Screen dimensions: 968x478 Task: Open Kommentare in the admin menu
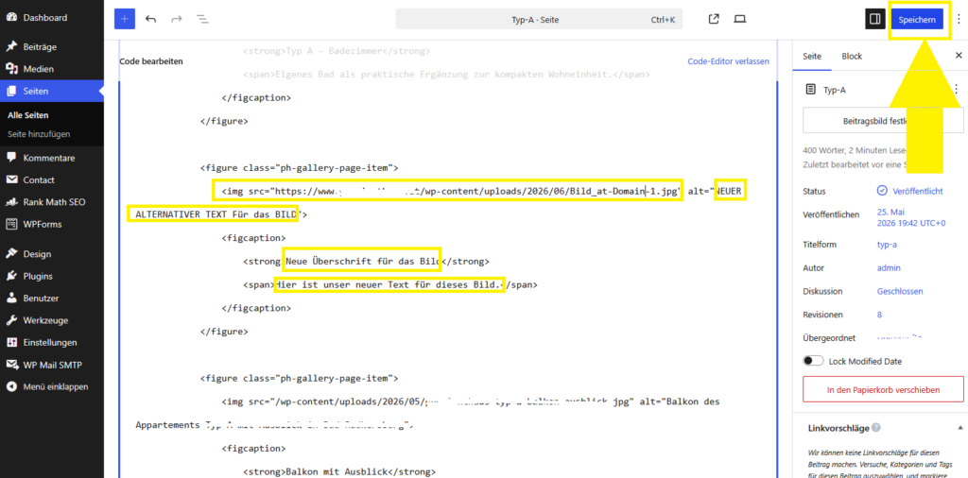tap(52, 158)
